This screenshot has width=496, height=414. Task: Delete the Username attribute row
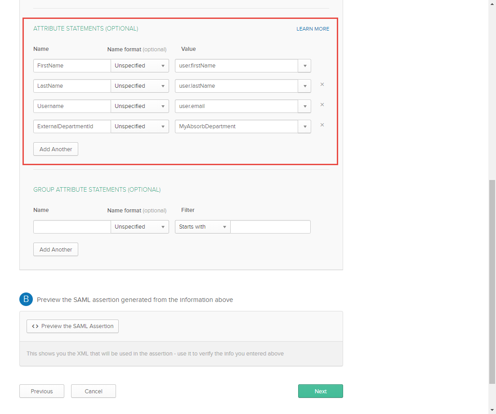coord(322,105)
